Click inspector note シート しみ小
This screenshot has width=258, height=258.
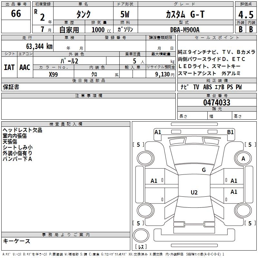pyautogui.click(x=18, y=147)
